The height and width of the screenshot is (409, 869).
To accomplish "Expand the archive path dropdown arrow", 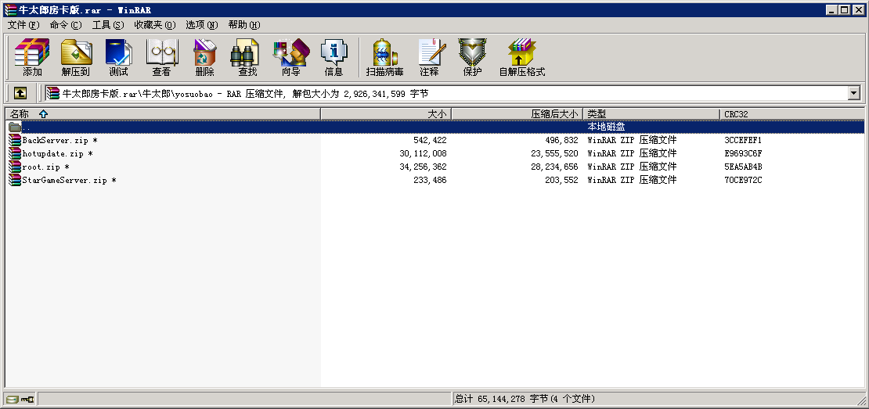I will [x=853, y=93].
